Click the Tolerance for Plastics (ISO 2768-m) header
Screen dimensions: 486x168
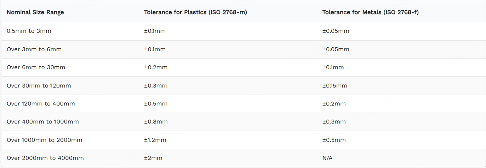(195, 12)
